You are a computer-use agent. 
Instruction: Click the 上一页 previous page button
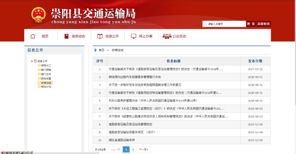click(x=115, y=149)
